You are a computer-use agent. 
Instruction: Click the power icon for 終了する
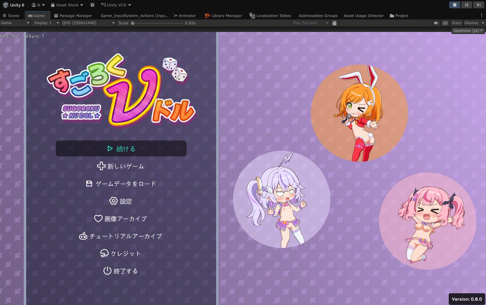click(107, 271)
